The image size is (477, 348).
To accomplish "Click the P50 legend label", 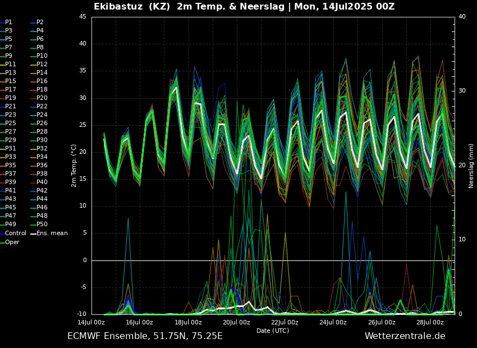I will pyautogui.click(x=42, y=224).
